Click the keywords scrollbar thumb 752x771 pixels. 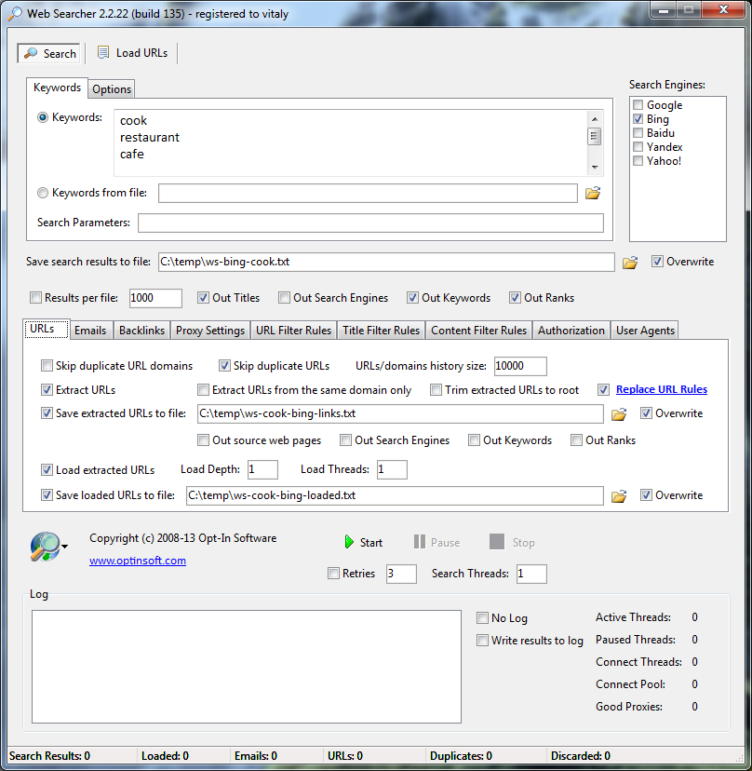(595, 136)
